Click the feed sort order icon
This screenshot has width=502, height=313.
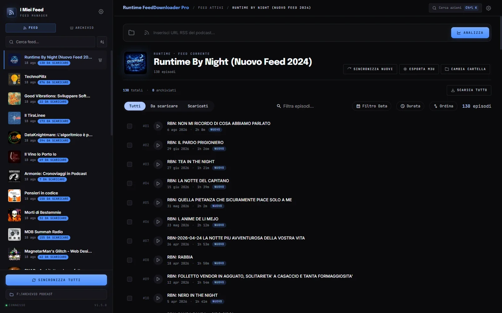(102, 42)
